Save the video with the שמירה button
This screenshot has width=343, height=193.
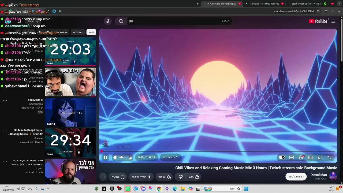[118, 177]
